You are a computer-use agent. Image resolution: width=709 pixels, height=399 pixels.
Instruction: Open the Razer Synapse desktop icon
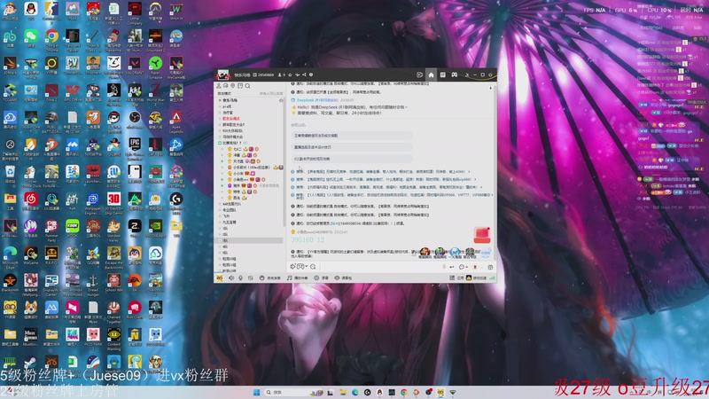pyautogui.click(x=156, y=64)
